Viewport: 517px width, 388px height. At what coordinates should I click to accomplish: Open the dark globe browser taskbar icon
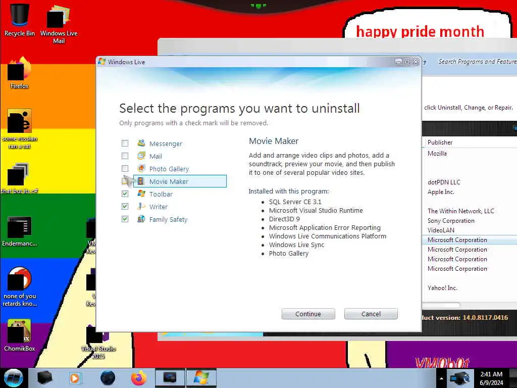pyautogui.click(x=108, y=378)
